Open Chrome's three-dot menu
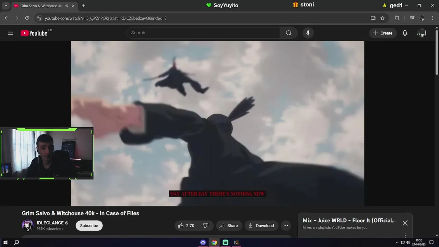The image size is (439, 247). tap(432, 18)
